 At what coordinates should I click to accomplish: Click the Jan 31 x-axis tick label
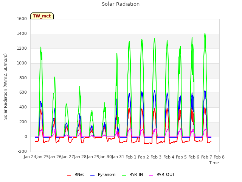pyautogui.click(x=118, y=157)
